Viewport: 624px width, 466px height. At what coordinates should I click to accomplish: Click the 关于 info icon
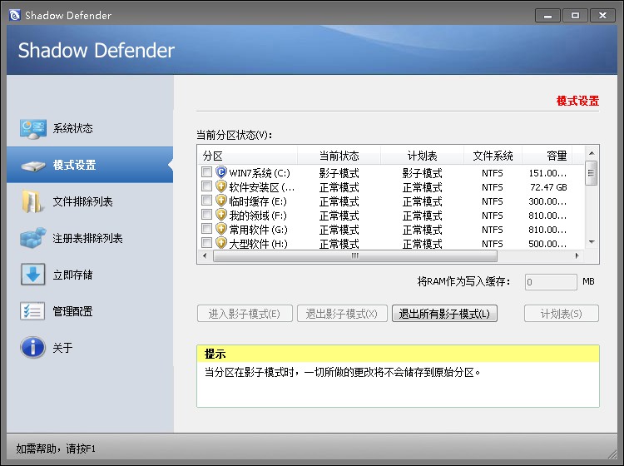pyautogui.click(x=32, y=348)
